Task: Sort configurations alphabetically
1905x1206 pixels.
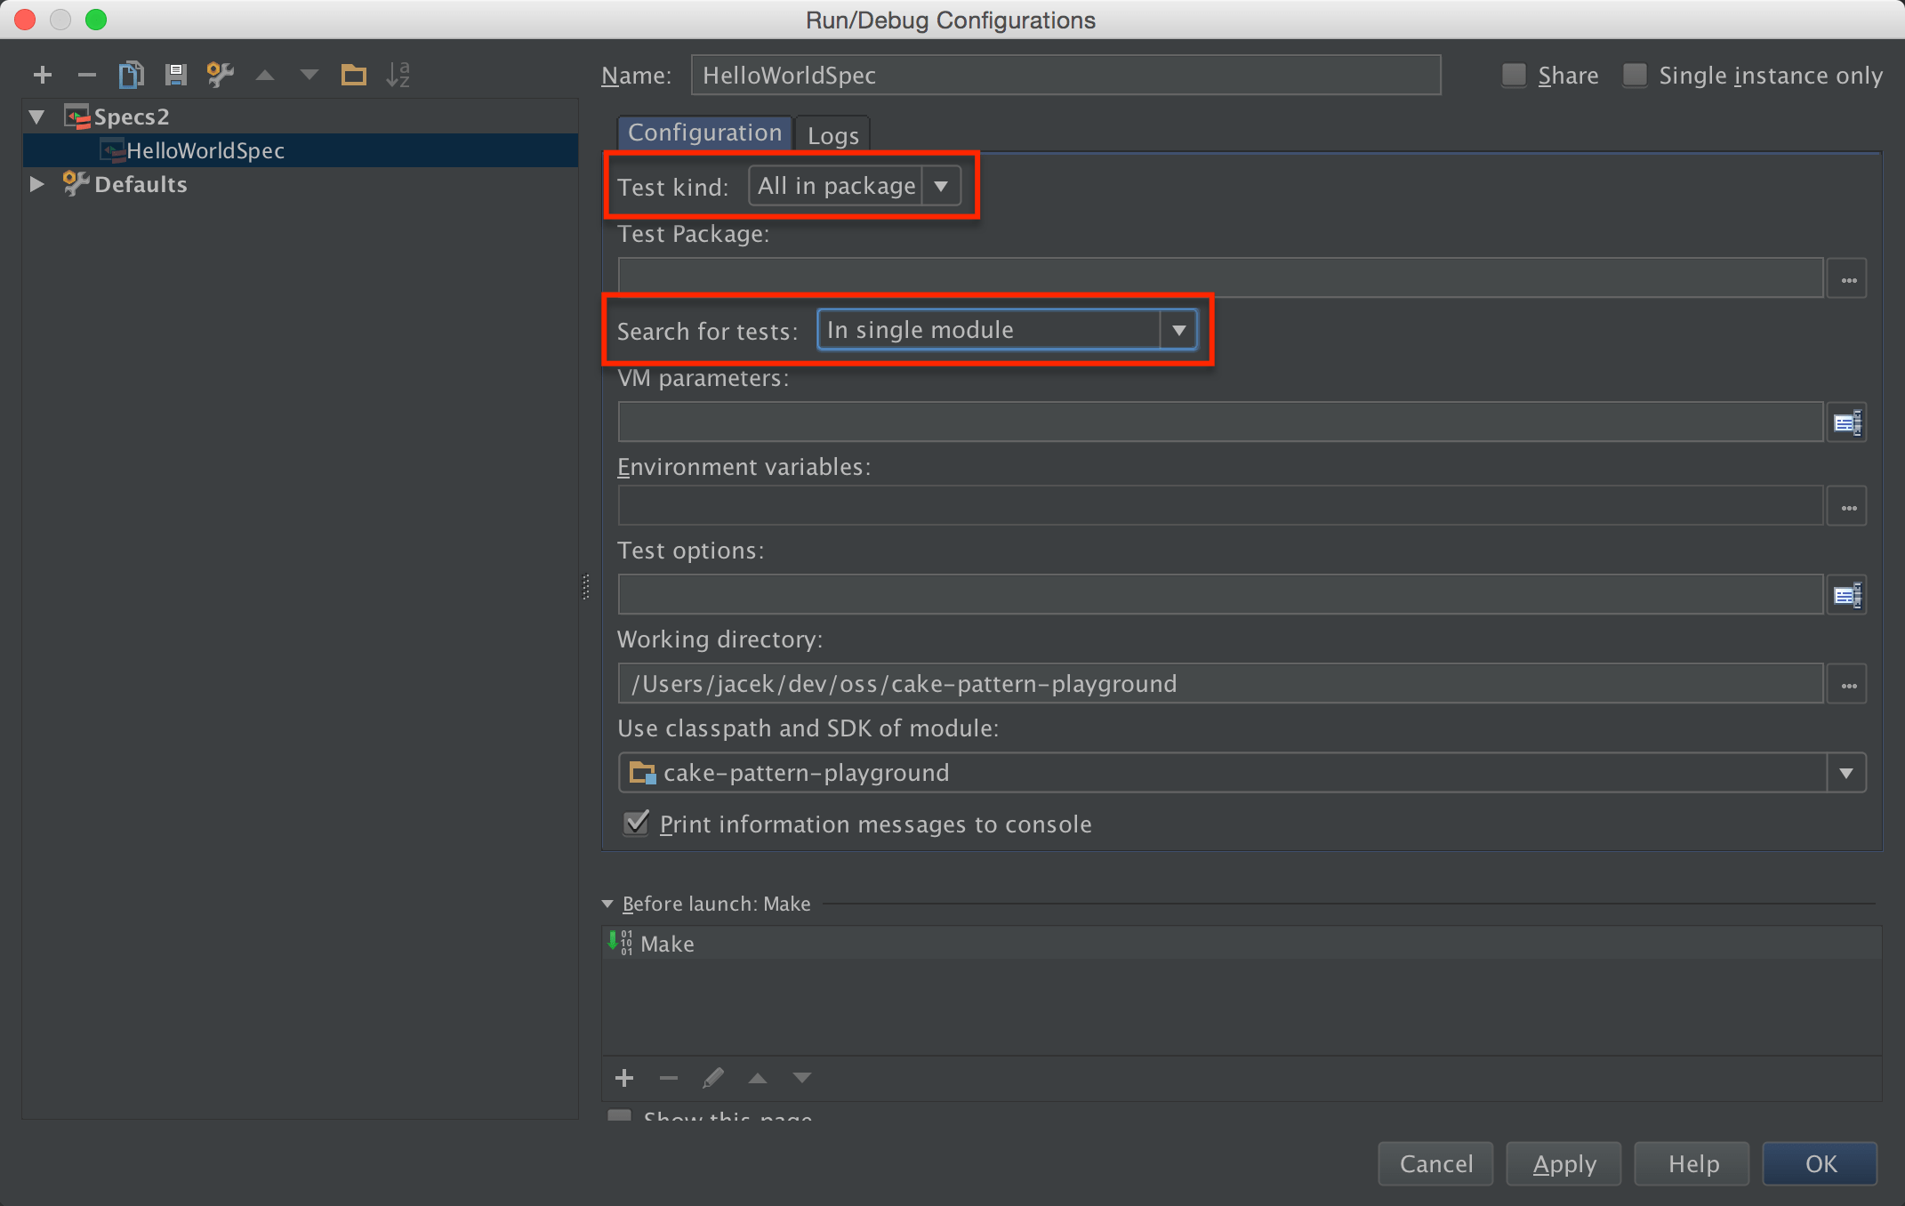Action: (x=398, y=75)
